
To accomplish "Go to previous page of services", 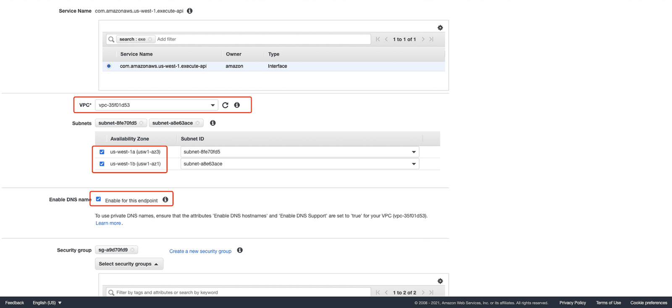I will [386, 39].
